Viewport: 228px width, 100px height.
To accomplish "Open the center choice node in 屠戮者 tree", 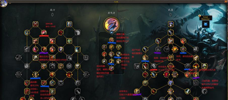I will click(111, 54).
